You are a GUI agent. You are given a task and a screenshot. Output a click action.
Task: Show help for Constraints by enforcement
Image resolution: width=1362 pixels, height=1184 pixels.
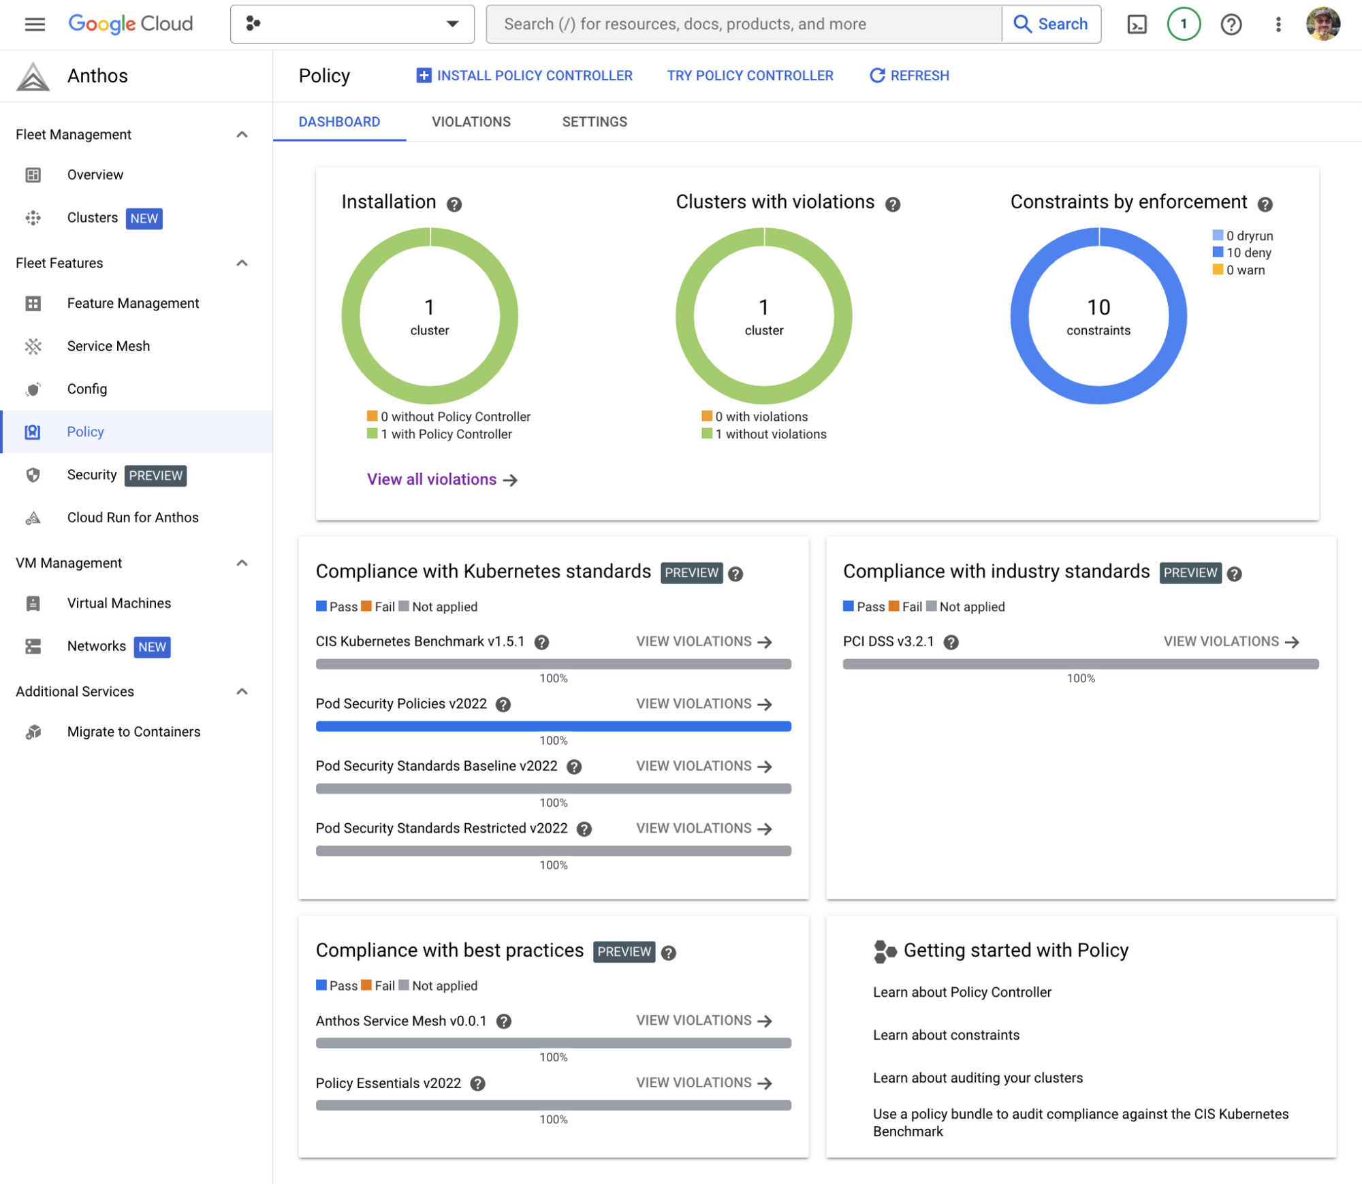click(1265, 204)
